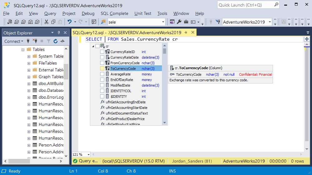Open the Connect dropdown in Object Explorer
This screenshot has height=175, width=312.
click(x=14, y=41)
